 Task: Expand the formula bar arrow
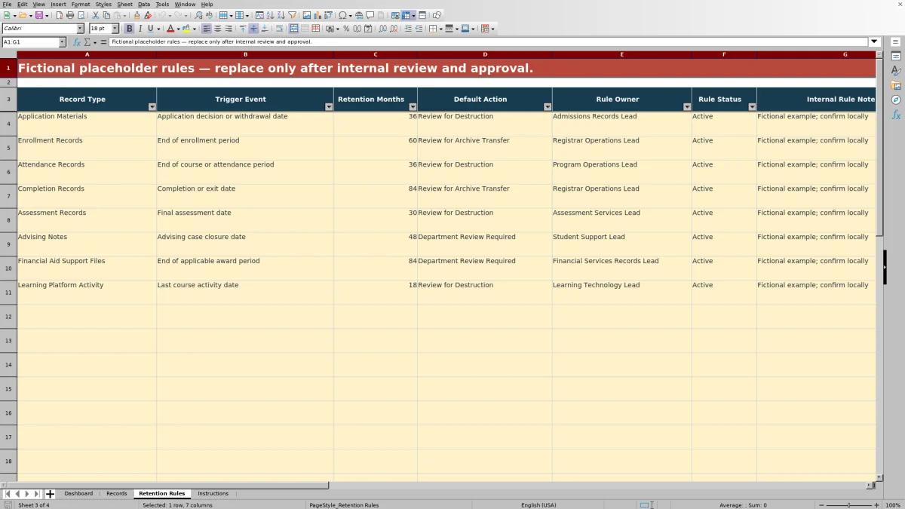coord(875,42)
